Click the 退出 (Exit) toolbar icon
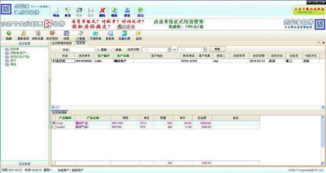 point(141,12)
